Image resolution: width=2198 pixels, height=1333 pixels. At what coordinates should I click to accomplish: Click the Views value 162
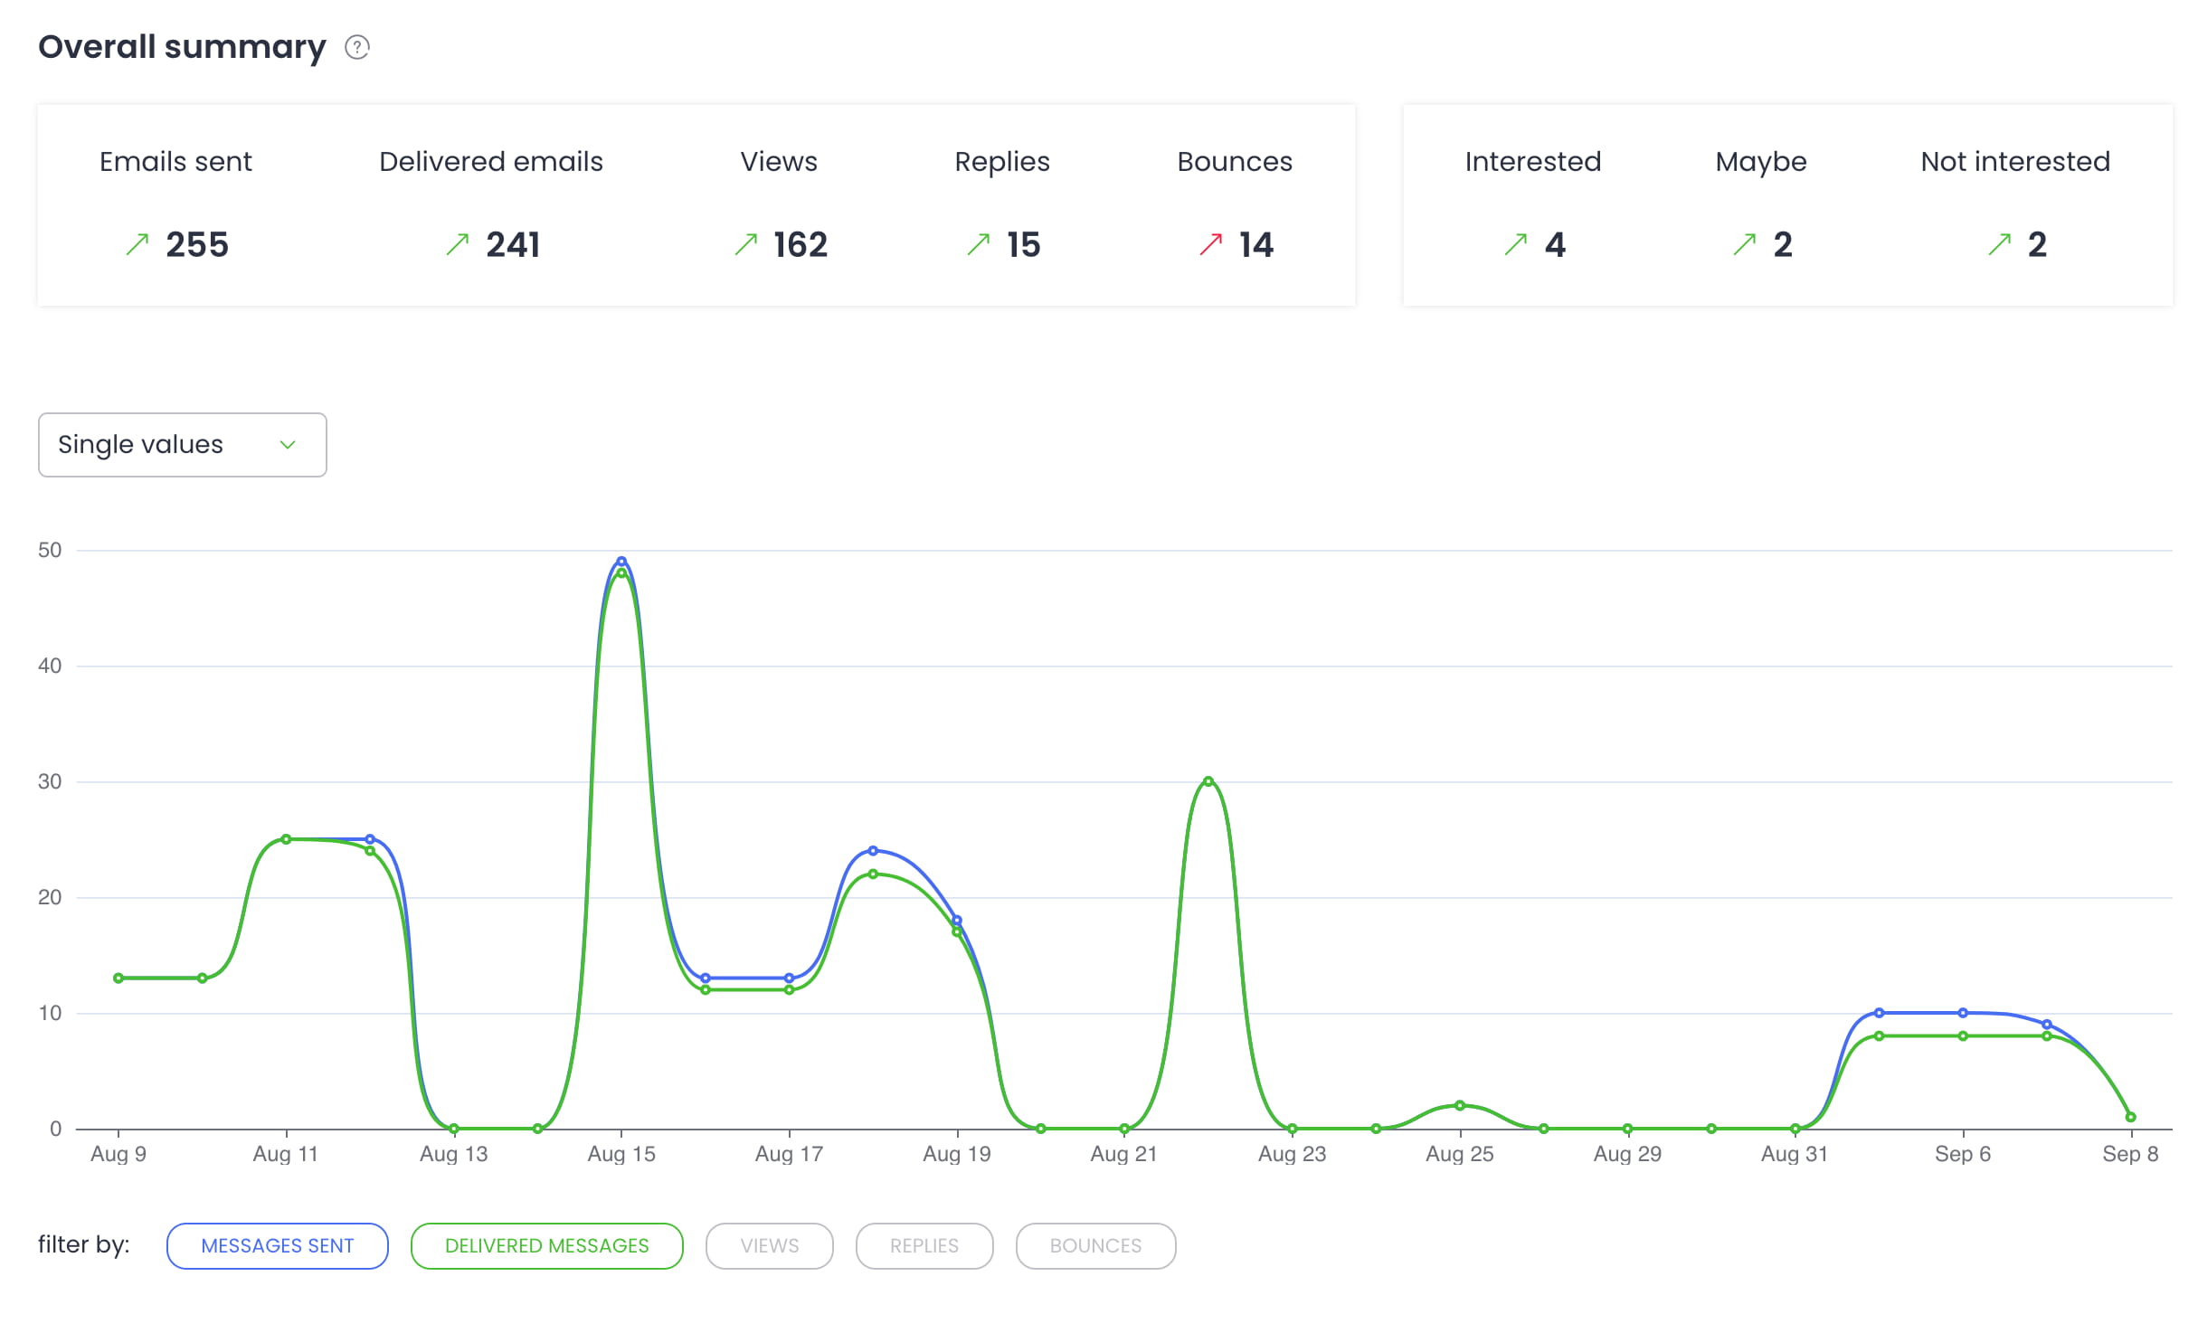801,245
